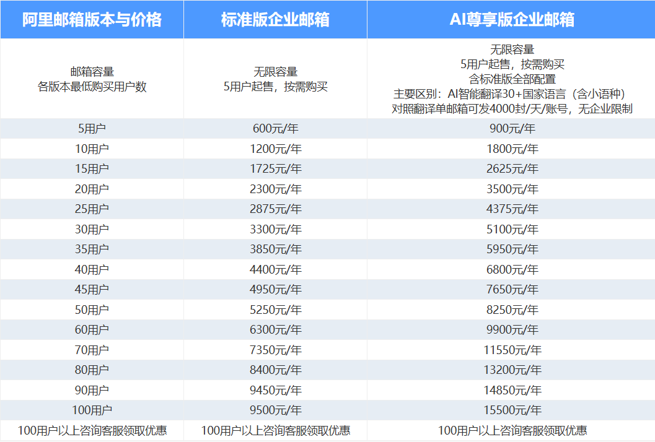Click the 9450元/年 price cell
Image resolution: width=655 pixels, height=442 pixels.
tap(275, 390)
